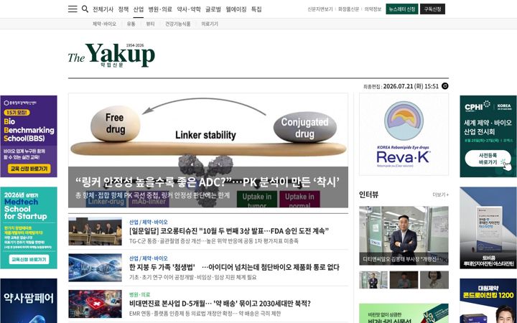Open 의료기기 submenu item

(210, 24)
